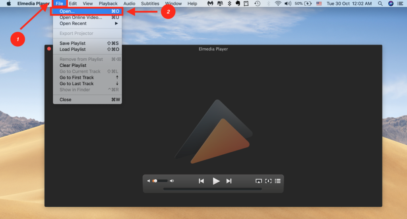Image resolution: width=407 pixels, height=219 pixels.
Task: Select Close in the File menu
Action: (x=87, y=100)
